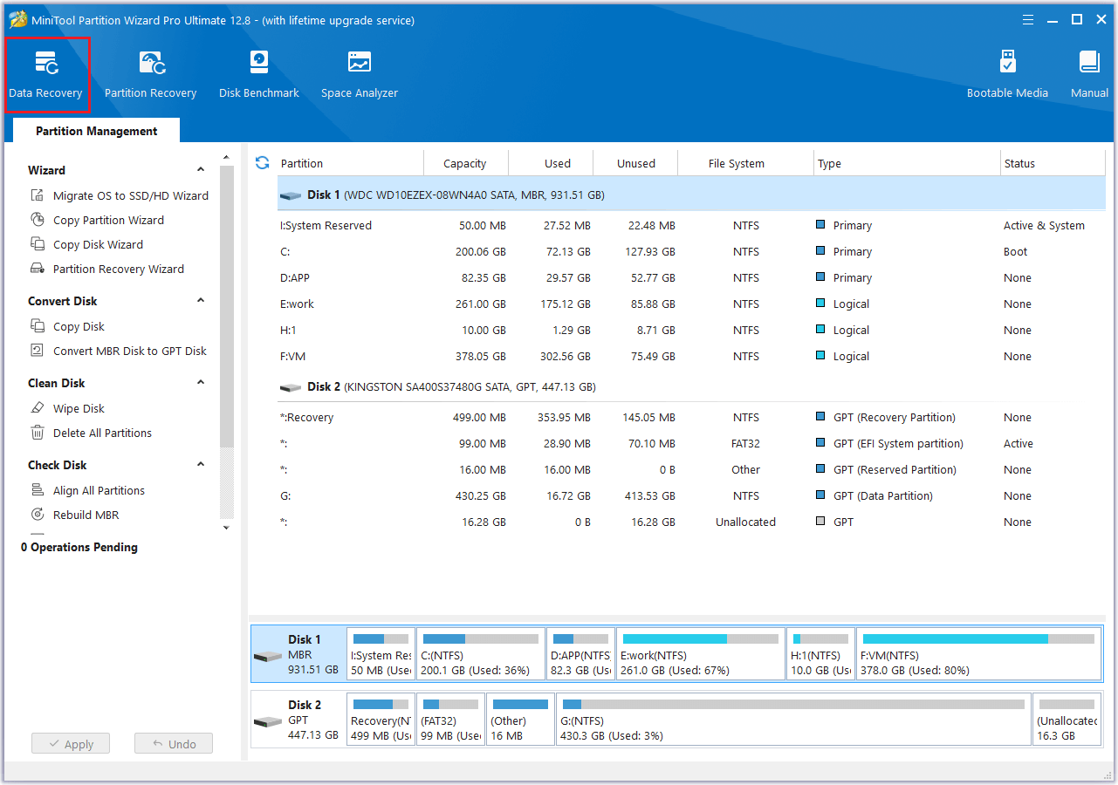Collapse the Clean Disk section
1118x785 pixels.
(201, 383)
